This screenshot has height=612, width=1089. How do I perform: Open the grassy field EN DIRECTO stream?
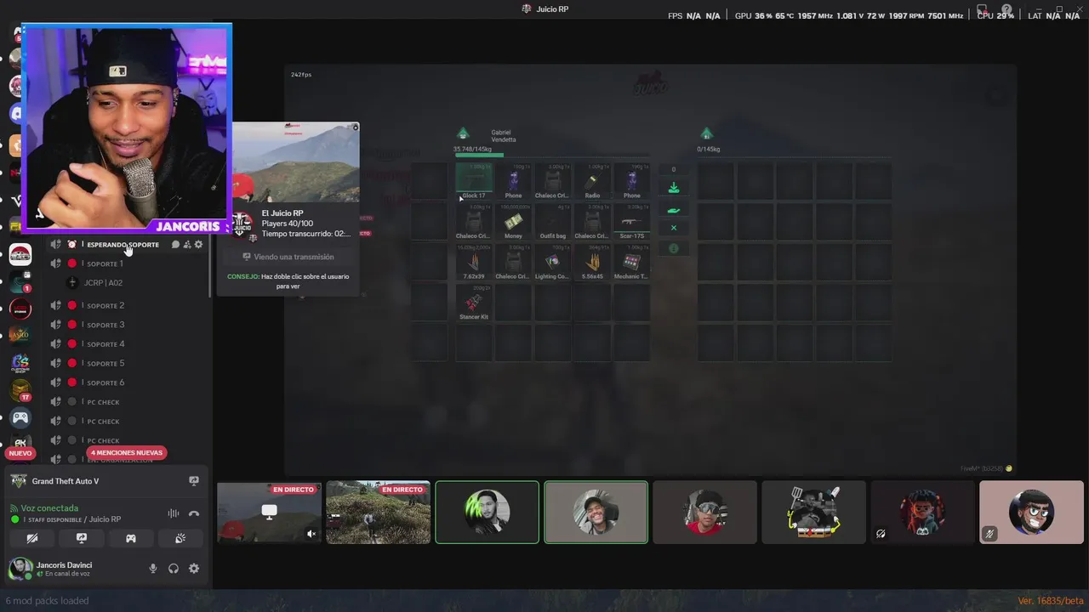pos(379,513)
